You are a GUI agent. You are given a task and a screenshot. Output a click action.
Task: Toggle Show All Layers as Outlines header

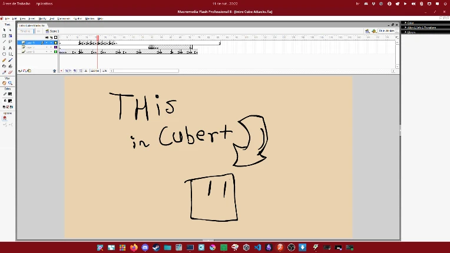[56, 38]
